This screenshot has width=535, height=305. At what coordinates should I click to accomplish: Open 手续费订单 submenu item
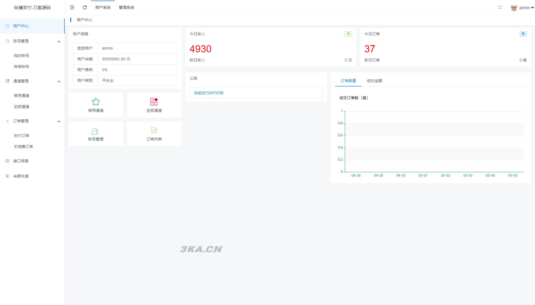coord(23,147)
